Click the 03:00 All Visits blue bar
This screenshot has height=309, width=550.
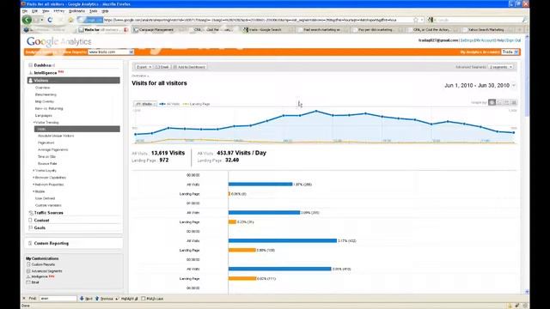pos(279,269)
